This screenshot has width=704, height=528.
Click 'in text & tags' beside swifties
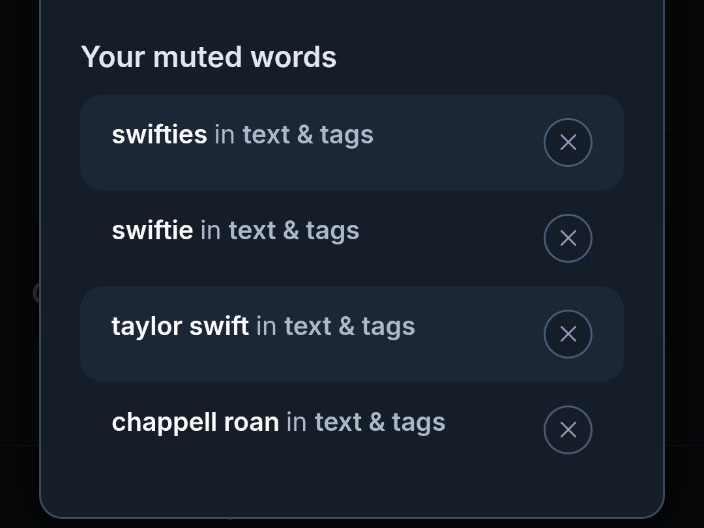click(294, 135)
